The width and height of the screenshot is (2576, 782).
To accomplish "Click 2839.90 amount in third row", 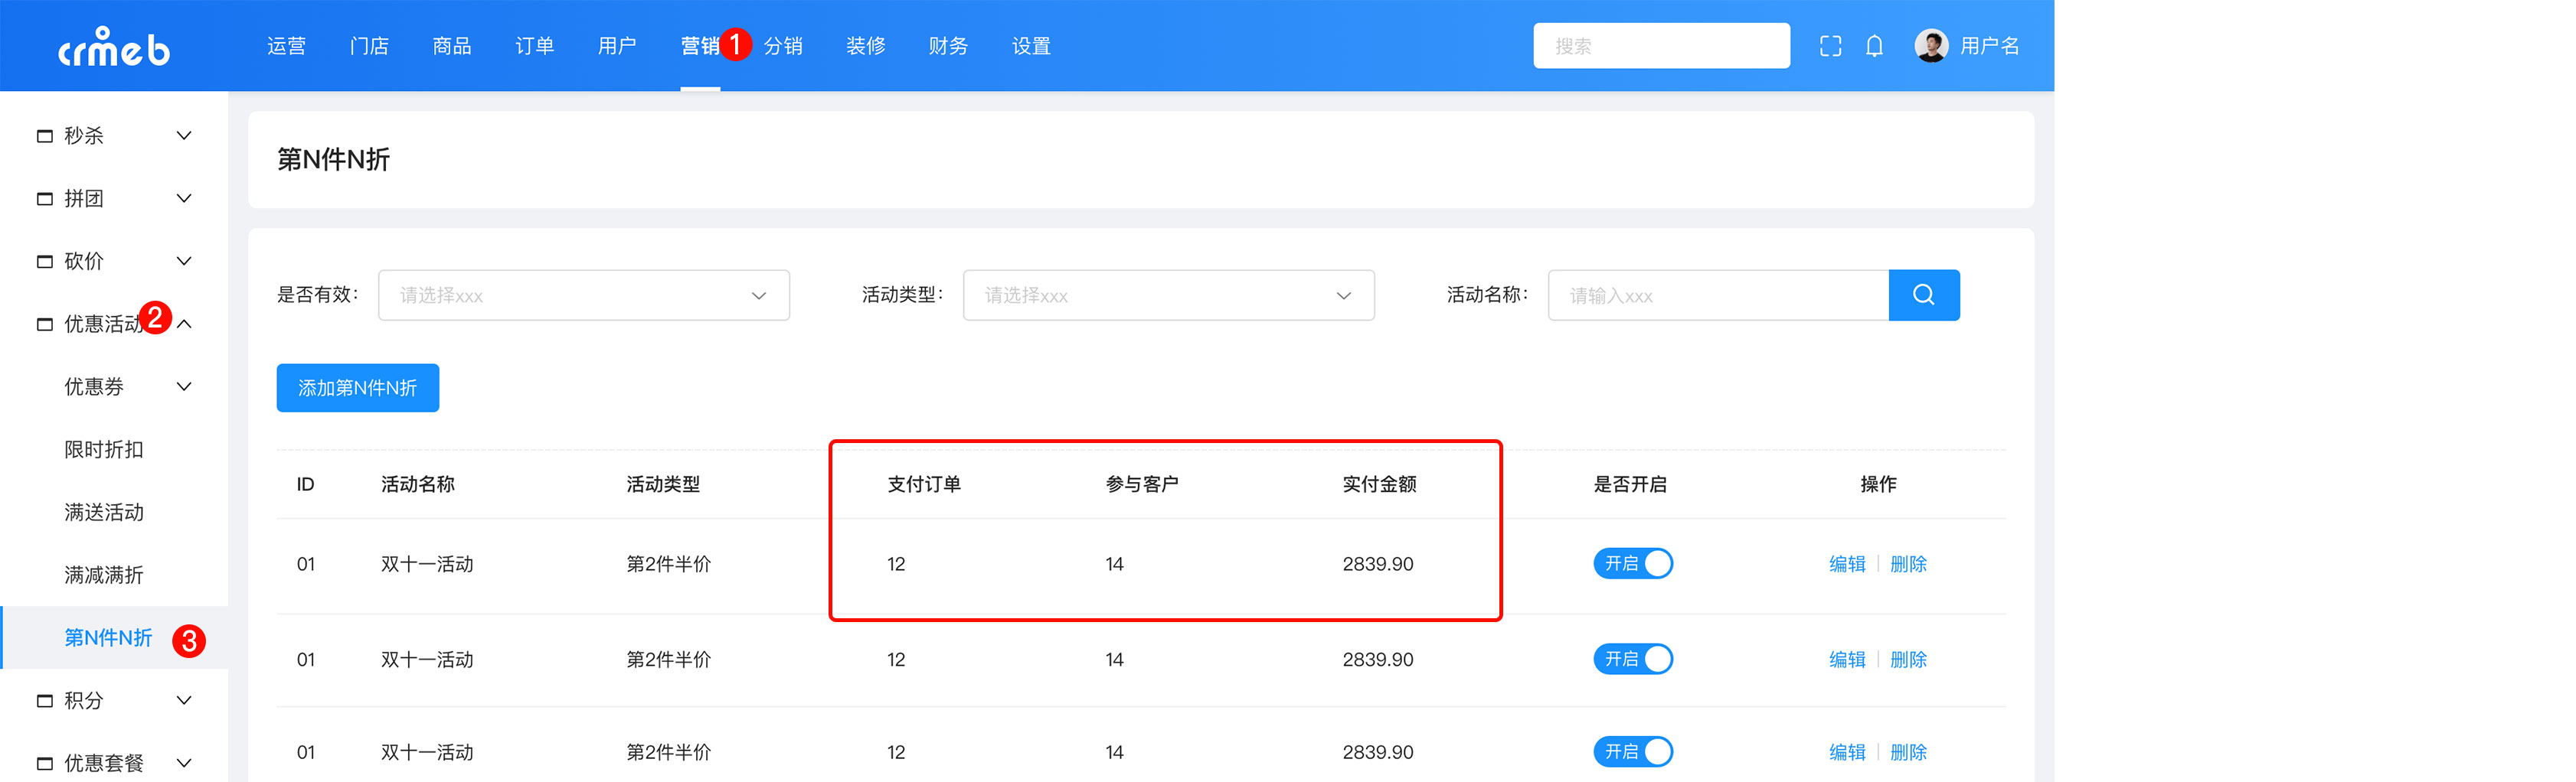I will [x=1378, y=753].
